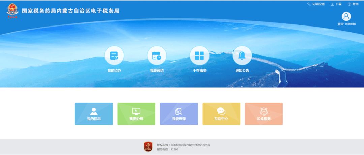The image size is (364, 155).
Task: Click the 服务电话 12366 footer text
Action: point(168,149)
